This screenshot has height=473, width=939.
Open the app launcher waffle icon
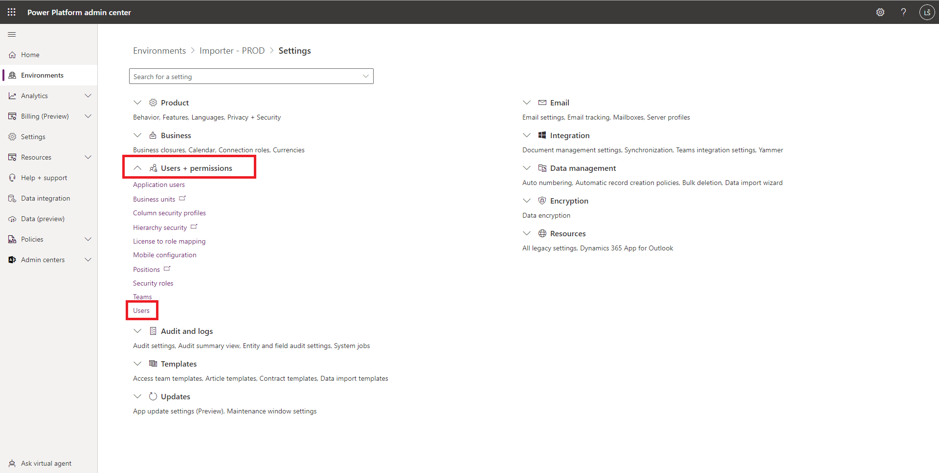(12, 12)
